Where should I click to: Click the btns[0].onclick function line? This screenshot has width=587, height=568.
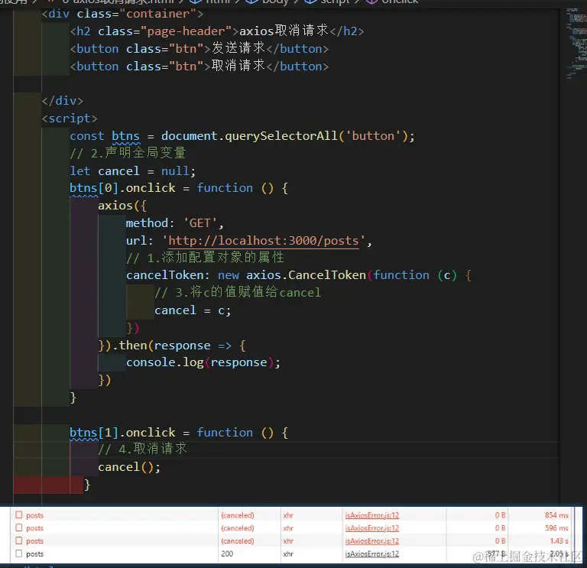[x=179, y=188]
